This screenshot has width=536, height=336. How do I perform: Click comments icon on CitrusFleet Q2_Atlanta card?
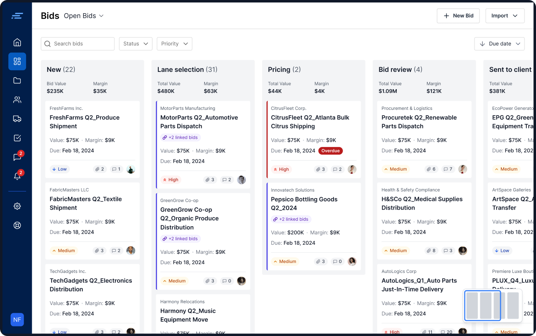(336, 169)
